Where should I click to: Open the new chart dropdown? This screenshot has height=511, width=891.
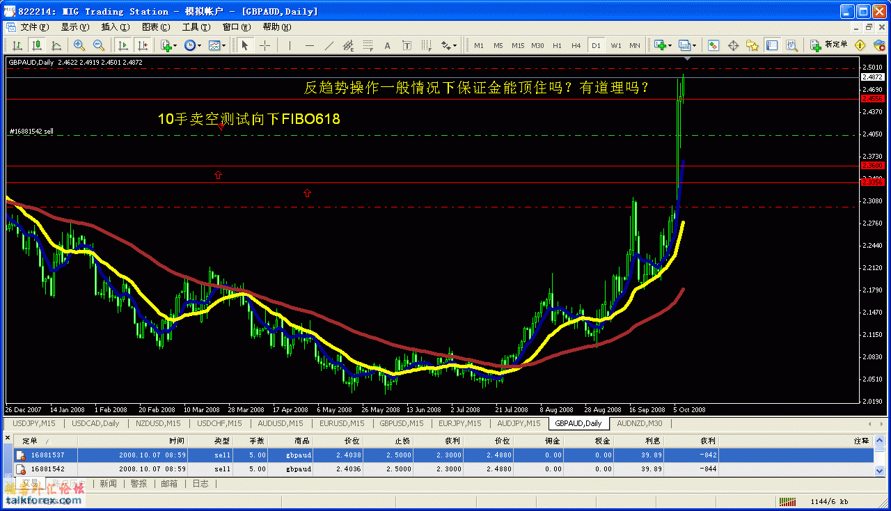point(661,45)
